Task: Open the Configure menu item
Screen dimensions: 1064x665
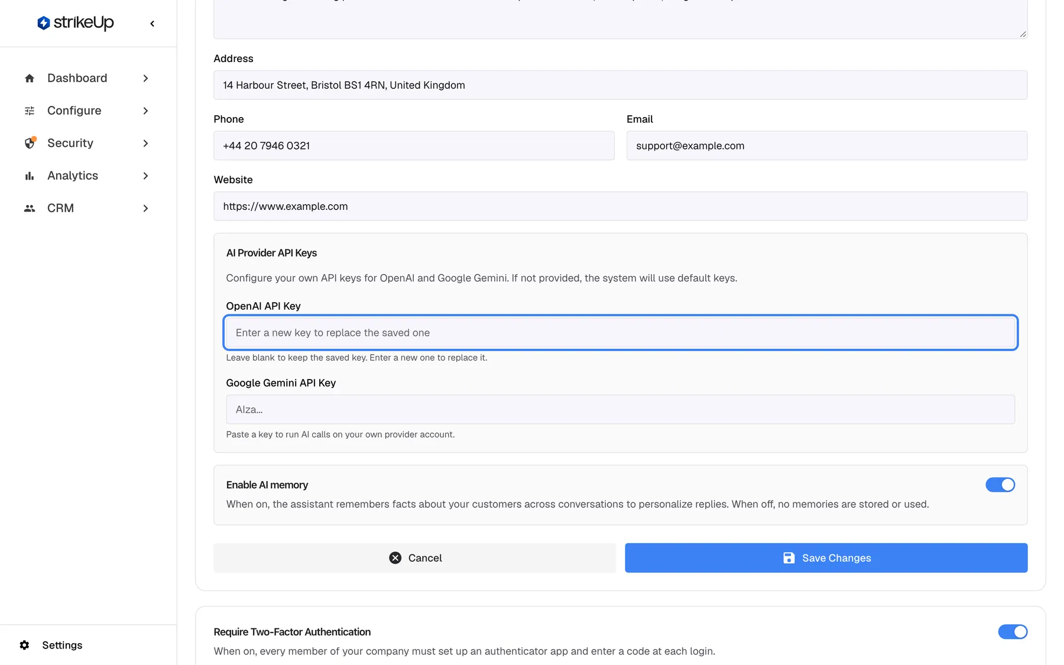Action: point(87,111)
